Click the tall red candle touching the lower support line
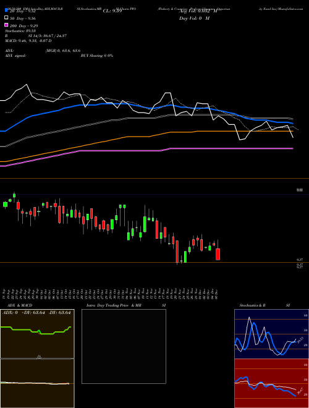 click(x=177, y=252)
